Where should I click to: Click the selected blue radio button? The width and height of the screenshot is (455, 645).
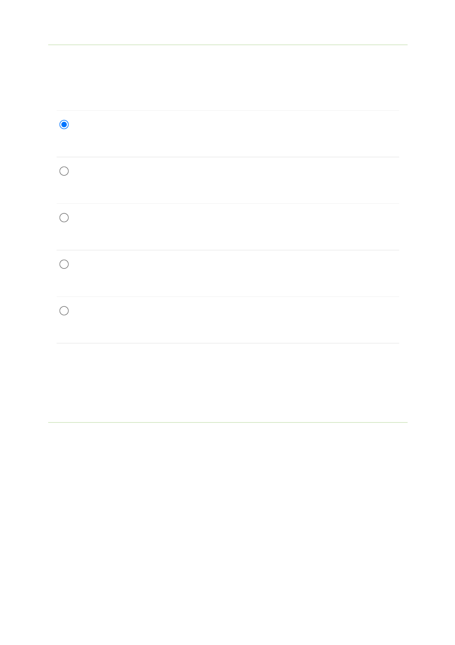pyautogui.click(x=64, y=124)
